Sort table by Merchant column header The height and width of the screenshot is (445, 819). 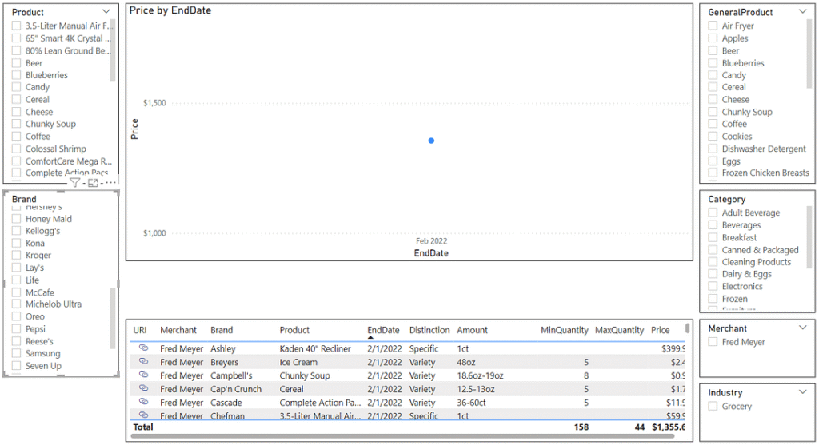pyautogui.click(x=178, y=330)
